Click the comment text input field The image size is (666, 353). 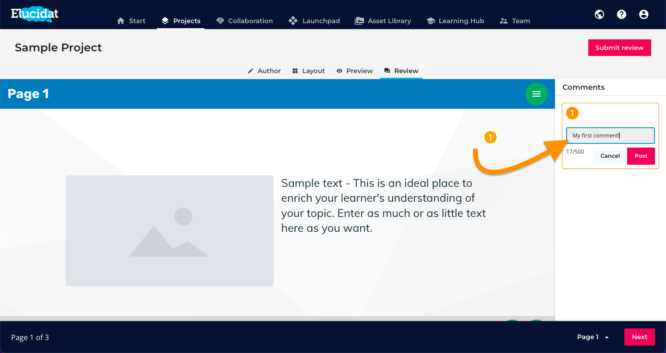pos(610,136)
